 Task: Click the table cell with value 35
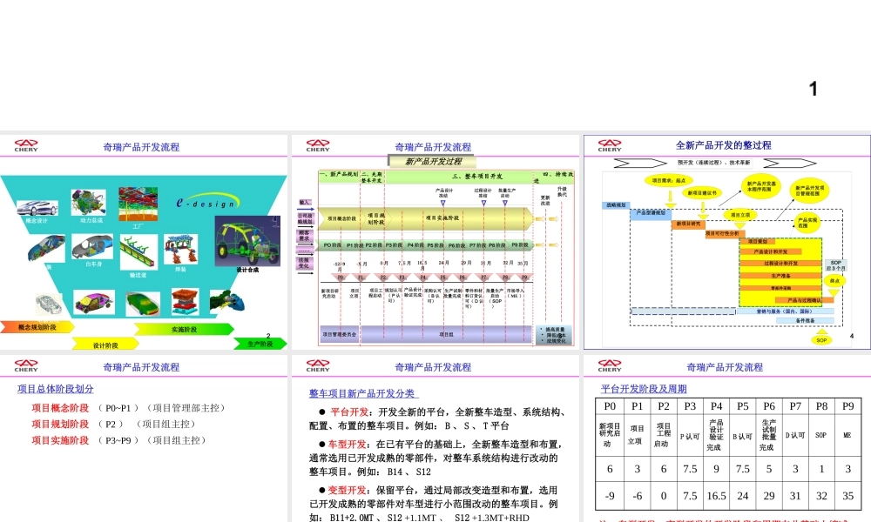point(847,496)
